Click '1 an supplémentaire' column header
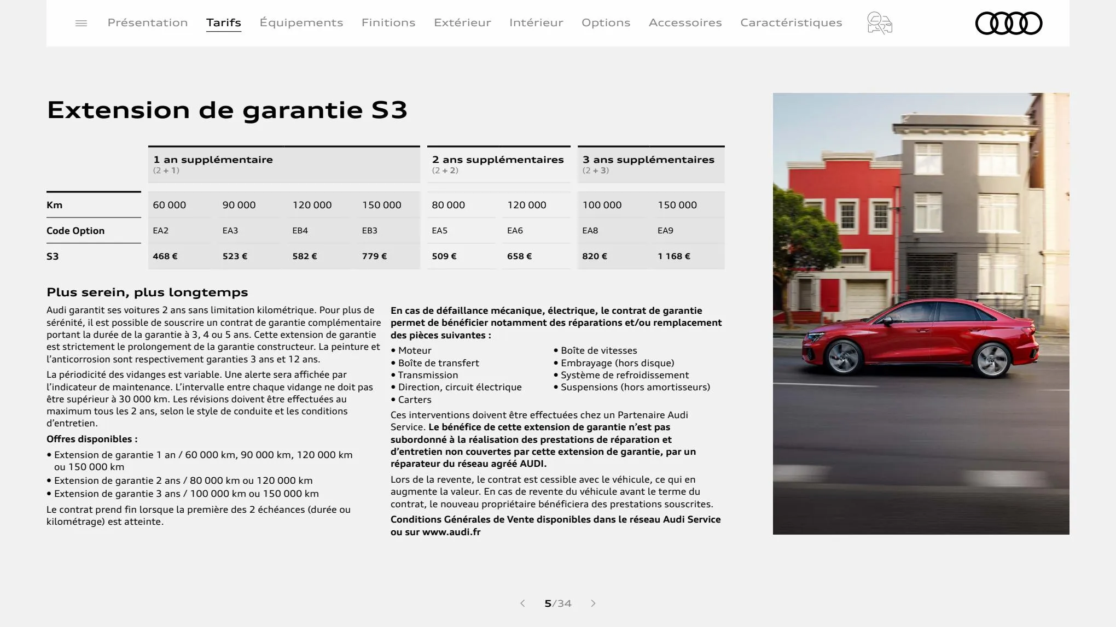The width and height of the screenshot is (1116, 627). click(284, 164)
